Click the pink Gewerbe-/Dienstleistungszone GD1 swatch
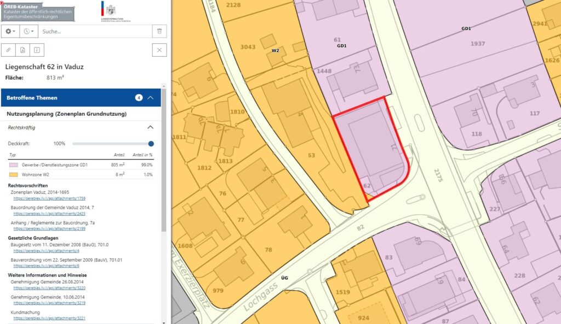This screenshot has width=561, height=324. tap(13, 164)
